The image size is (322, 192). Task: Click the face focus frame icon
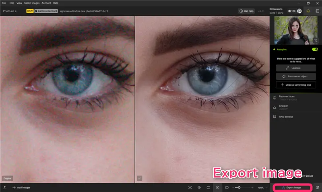[190, 188]
